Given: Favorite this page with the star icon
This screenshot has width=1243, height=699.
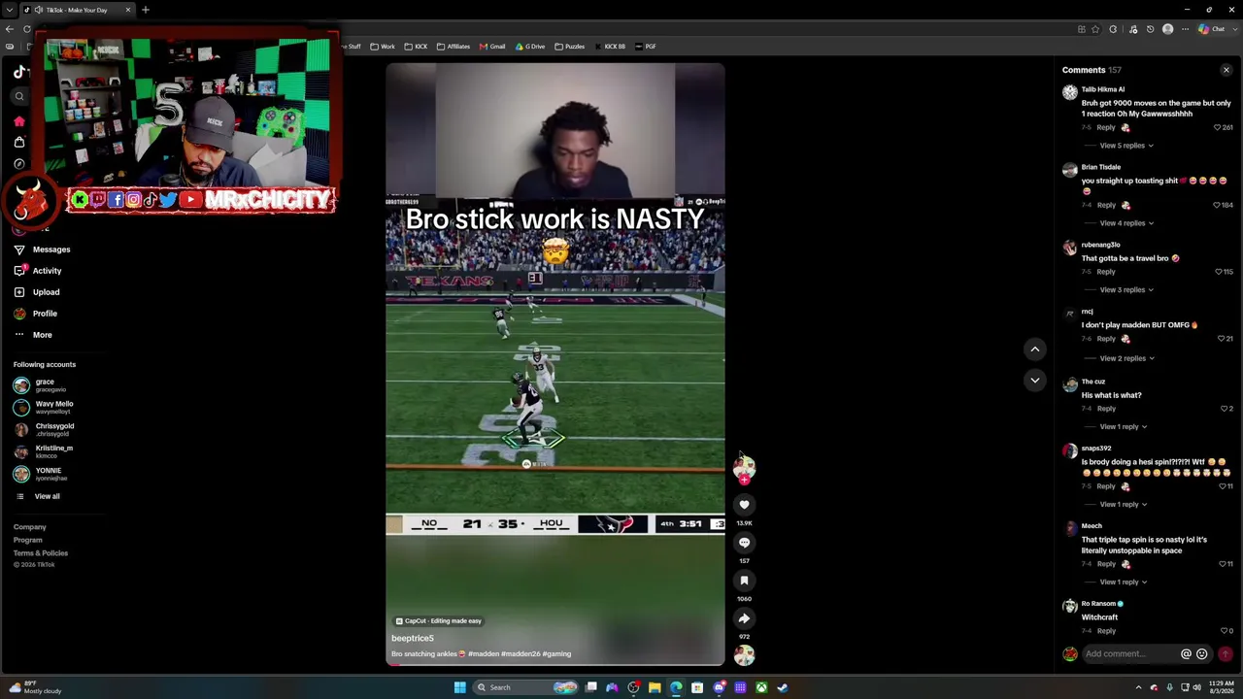Looking at the screenshot, I should pos(1095,29).
